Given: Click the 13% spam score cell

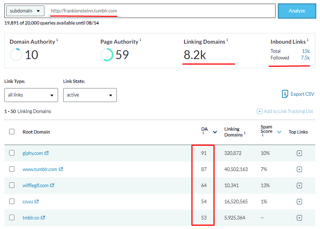Looking at the screenshot, I should click(265, 185).
